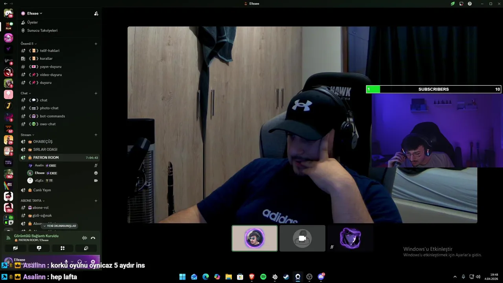Toggle noise suppression waveform icon
Viewport: 503px width, 283px height.
pos(84,238)
